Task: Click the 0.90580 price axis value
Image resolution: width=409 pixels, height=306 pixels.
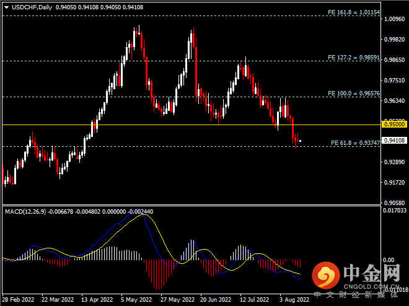Action: [394, 203]
